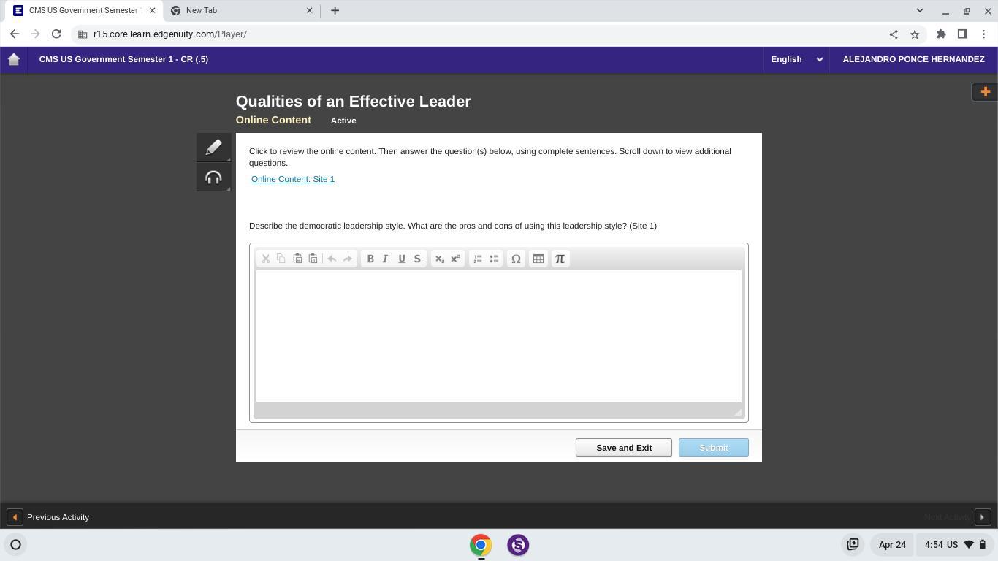Image resolution: width=998 pixels, height=561 pixels.
Task: Insert special character with omega icon
Action: click(516, 259)
